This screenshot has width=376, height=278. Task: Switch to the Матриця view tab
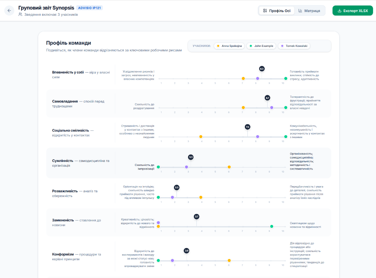click(309, 11)
